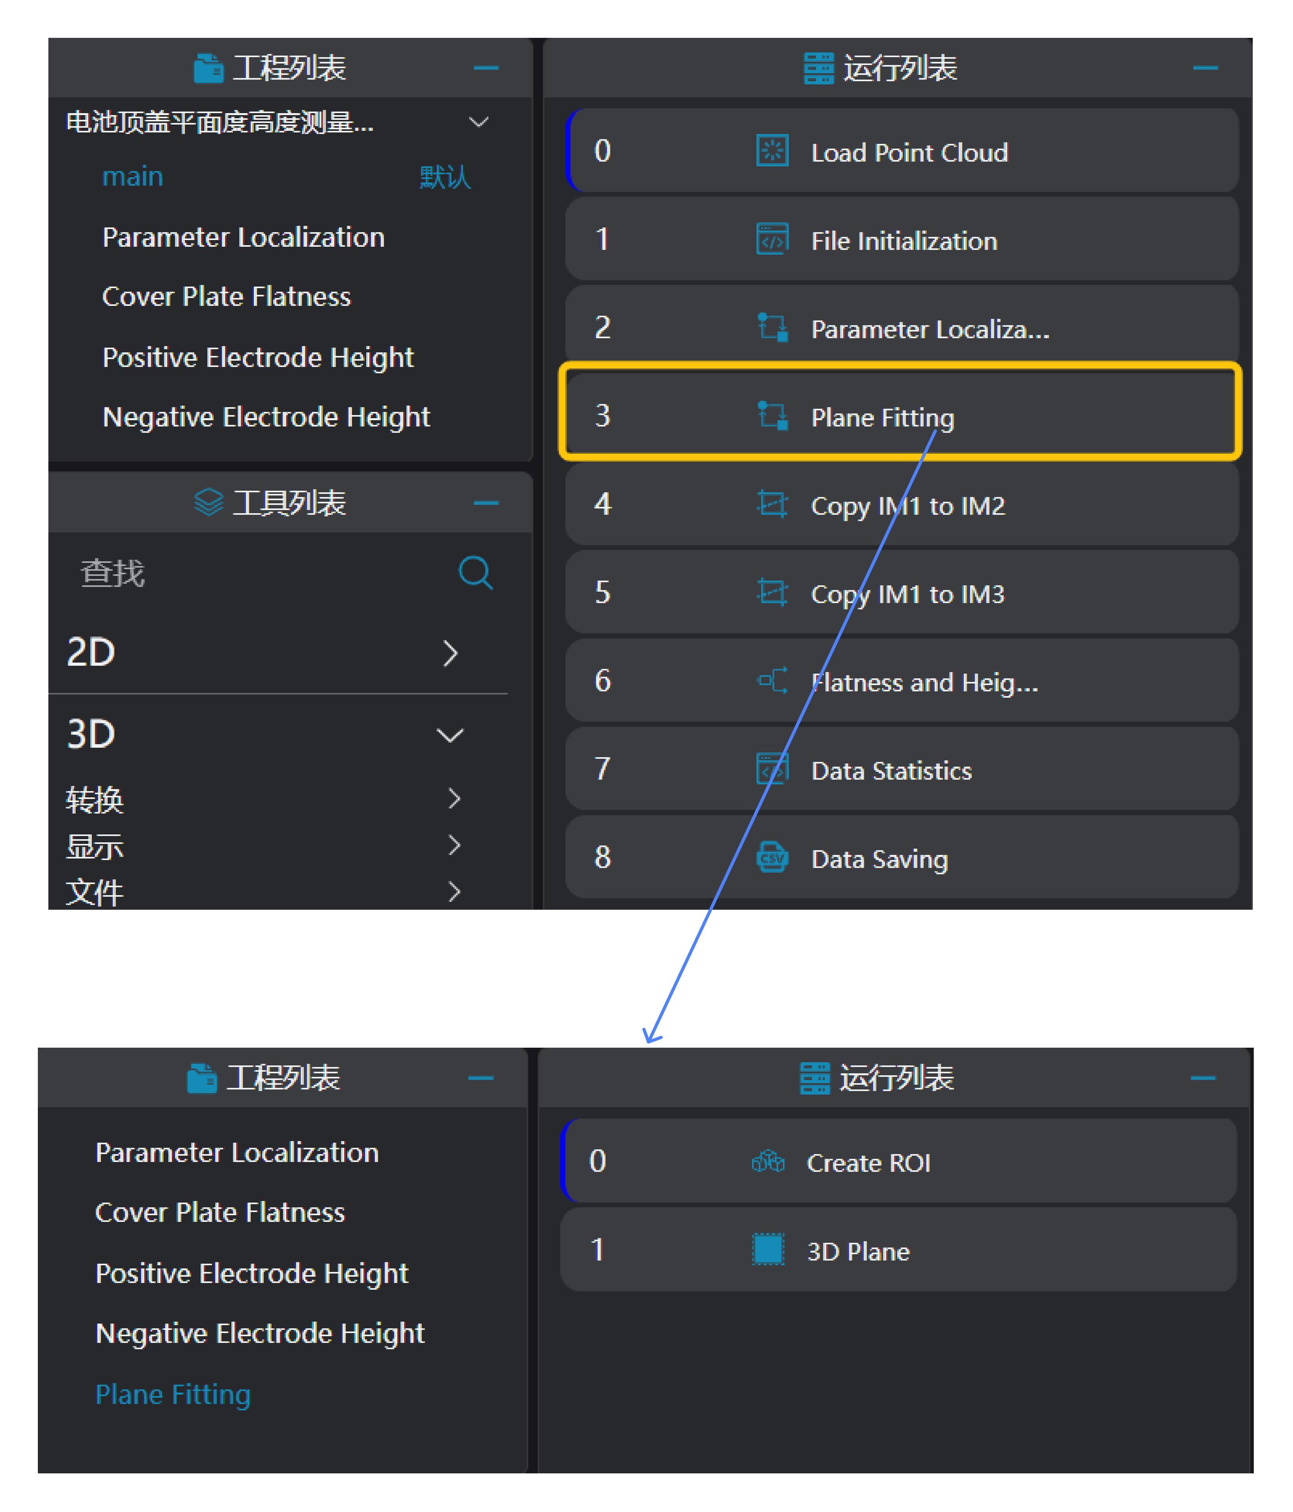The width and height of the screenshot is (1293, 1512).
Task: Click the Data Saving CSV icon
Action: (x=771, y=857)
